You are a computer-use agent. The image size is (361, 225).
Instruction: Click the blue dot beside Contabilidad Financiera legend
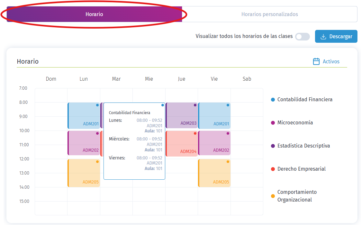[x=273, y=100]
